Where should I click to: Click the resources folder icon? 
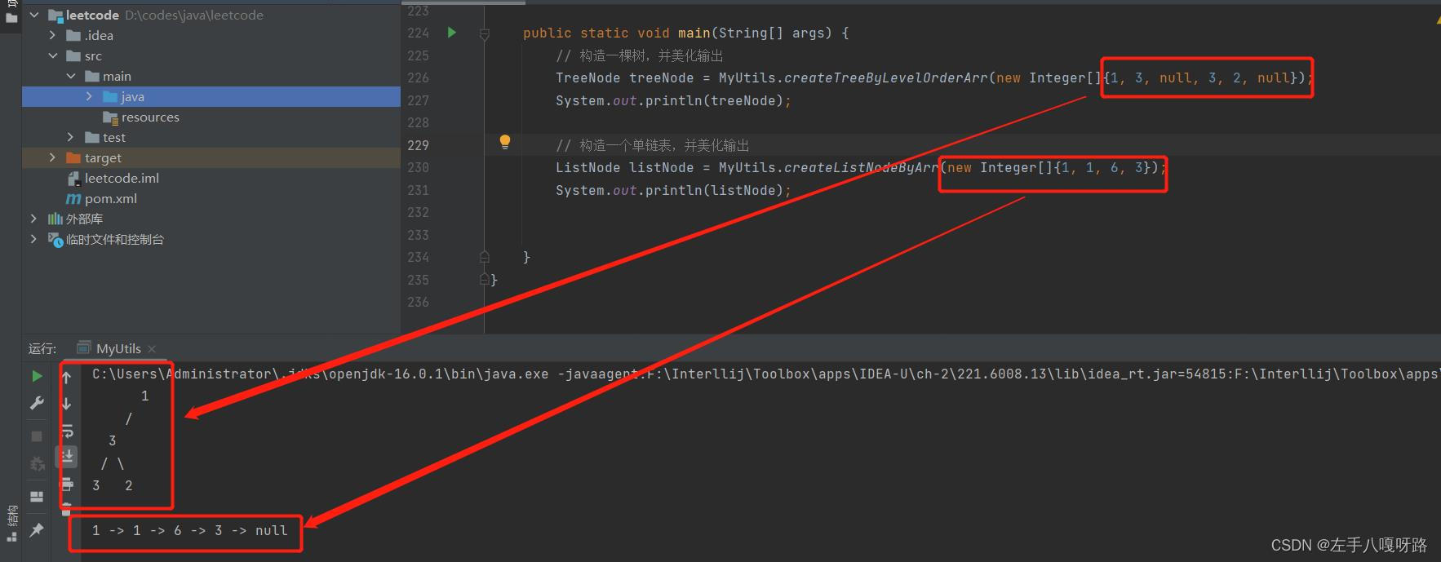coord(110,117)
